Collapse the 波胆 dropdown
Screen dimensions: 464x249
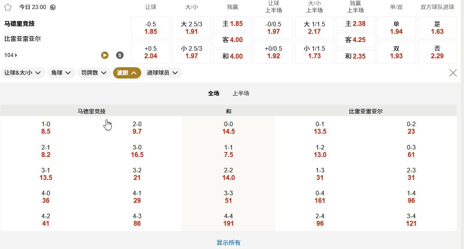pos(127,73)
